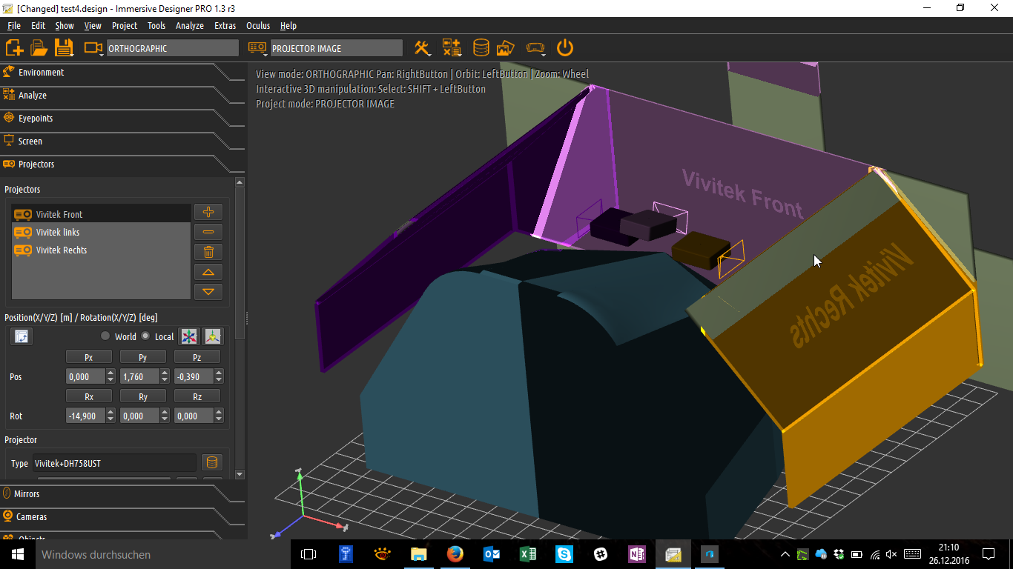Screen dimensions: 1013x569
Task: Click the projector Type field Vivitek+DH758UST
Action: (x=114, y=463)
